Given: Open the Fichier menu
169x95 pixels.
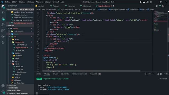Looking at the screenshot, I should point(8,2).
